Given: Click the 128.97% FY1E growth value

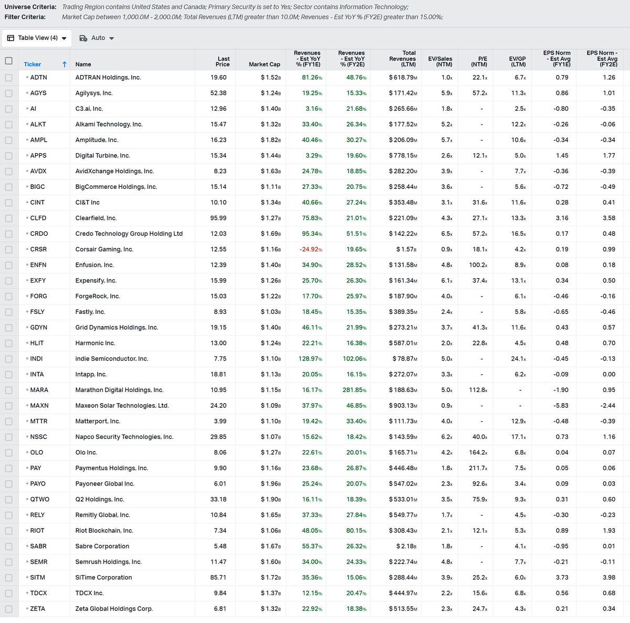Looking at the screenshot, I should tap(310, 359).
